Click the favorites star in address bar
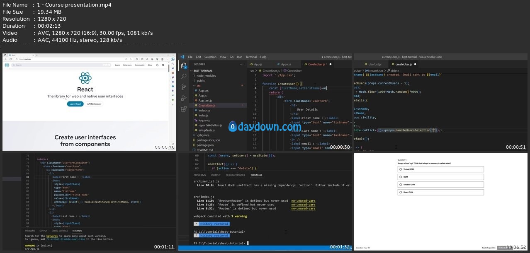This screenshot has width=530, height=253. point(131,59)
